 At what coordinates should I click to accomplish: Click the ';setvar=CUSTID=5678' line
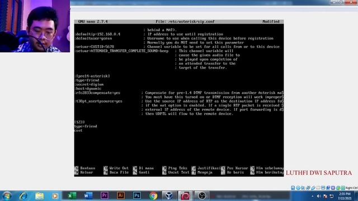tap(94, 47)
